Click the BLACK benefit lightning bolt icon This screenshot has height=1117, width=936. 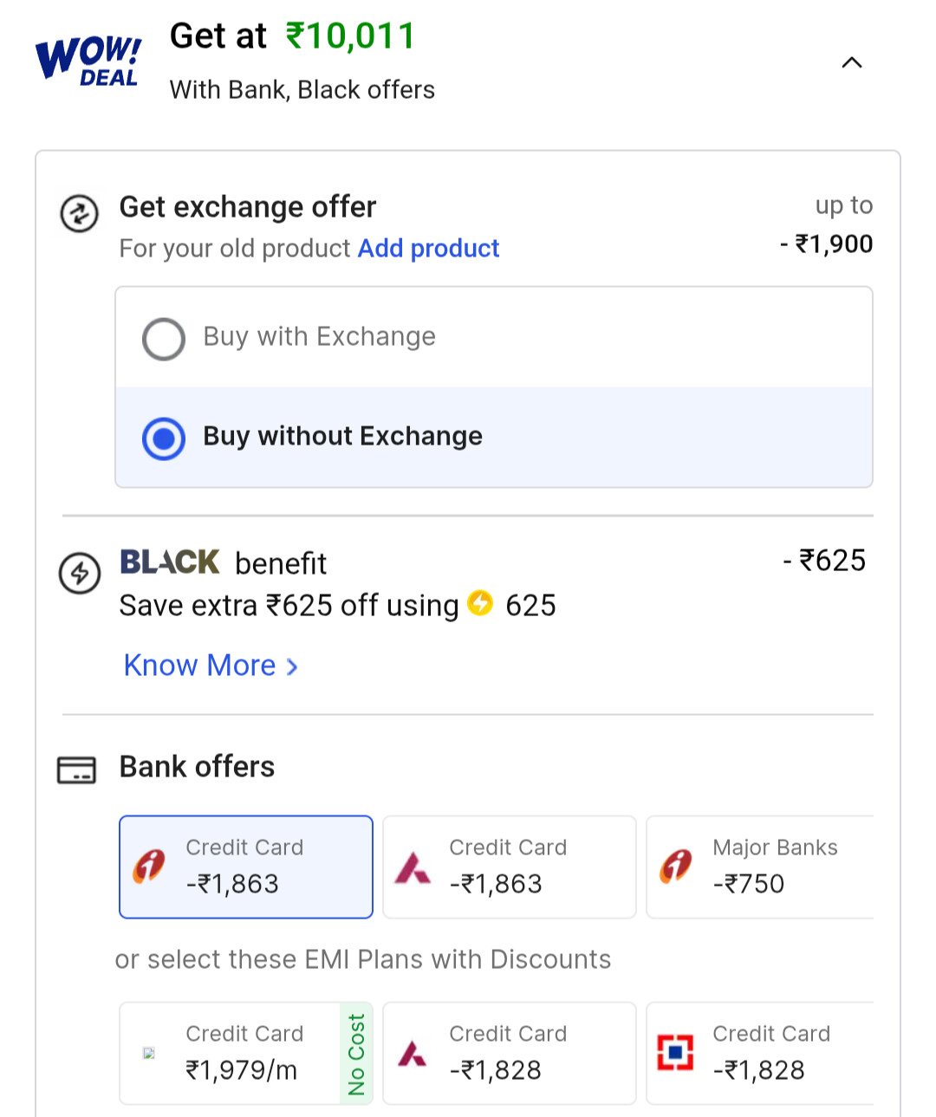(79, 573)
